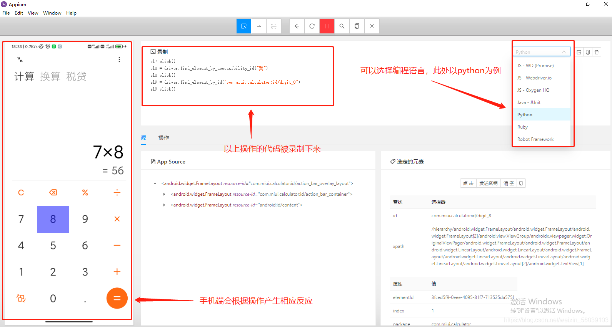Tap the minus key on calculator
Screen dimensions: 612x327
(117, 245)
